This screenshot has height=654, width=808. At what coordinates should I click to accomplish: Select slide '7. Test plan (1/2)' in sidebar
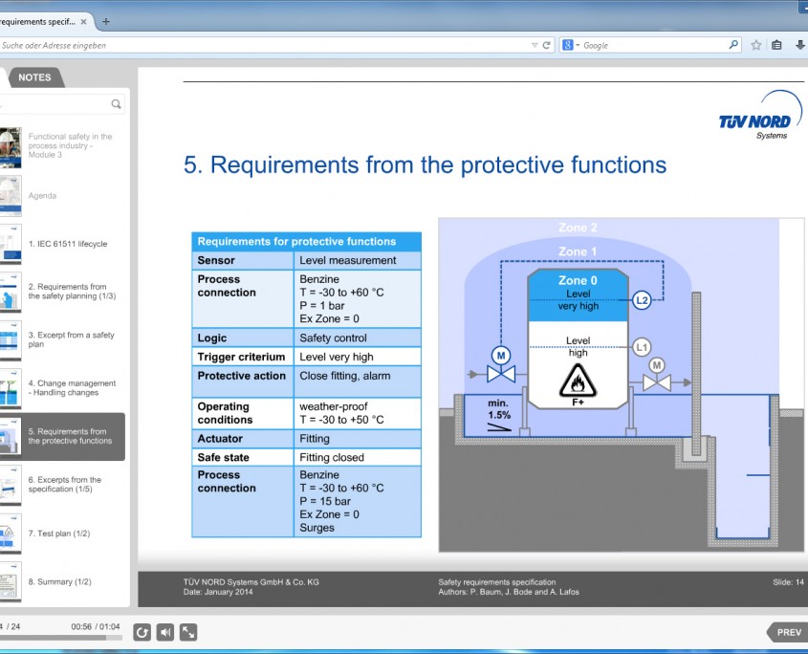(x=62, y=533)
